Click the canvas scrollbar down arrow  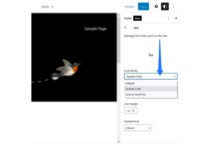(119, 142)
